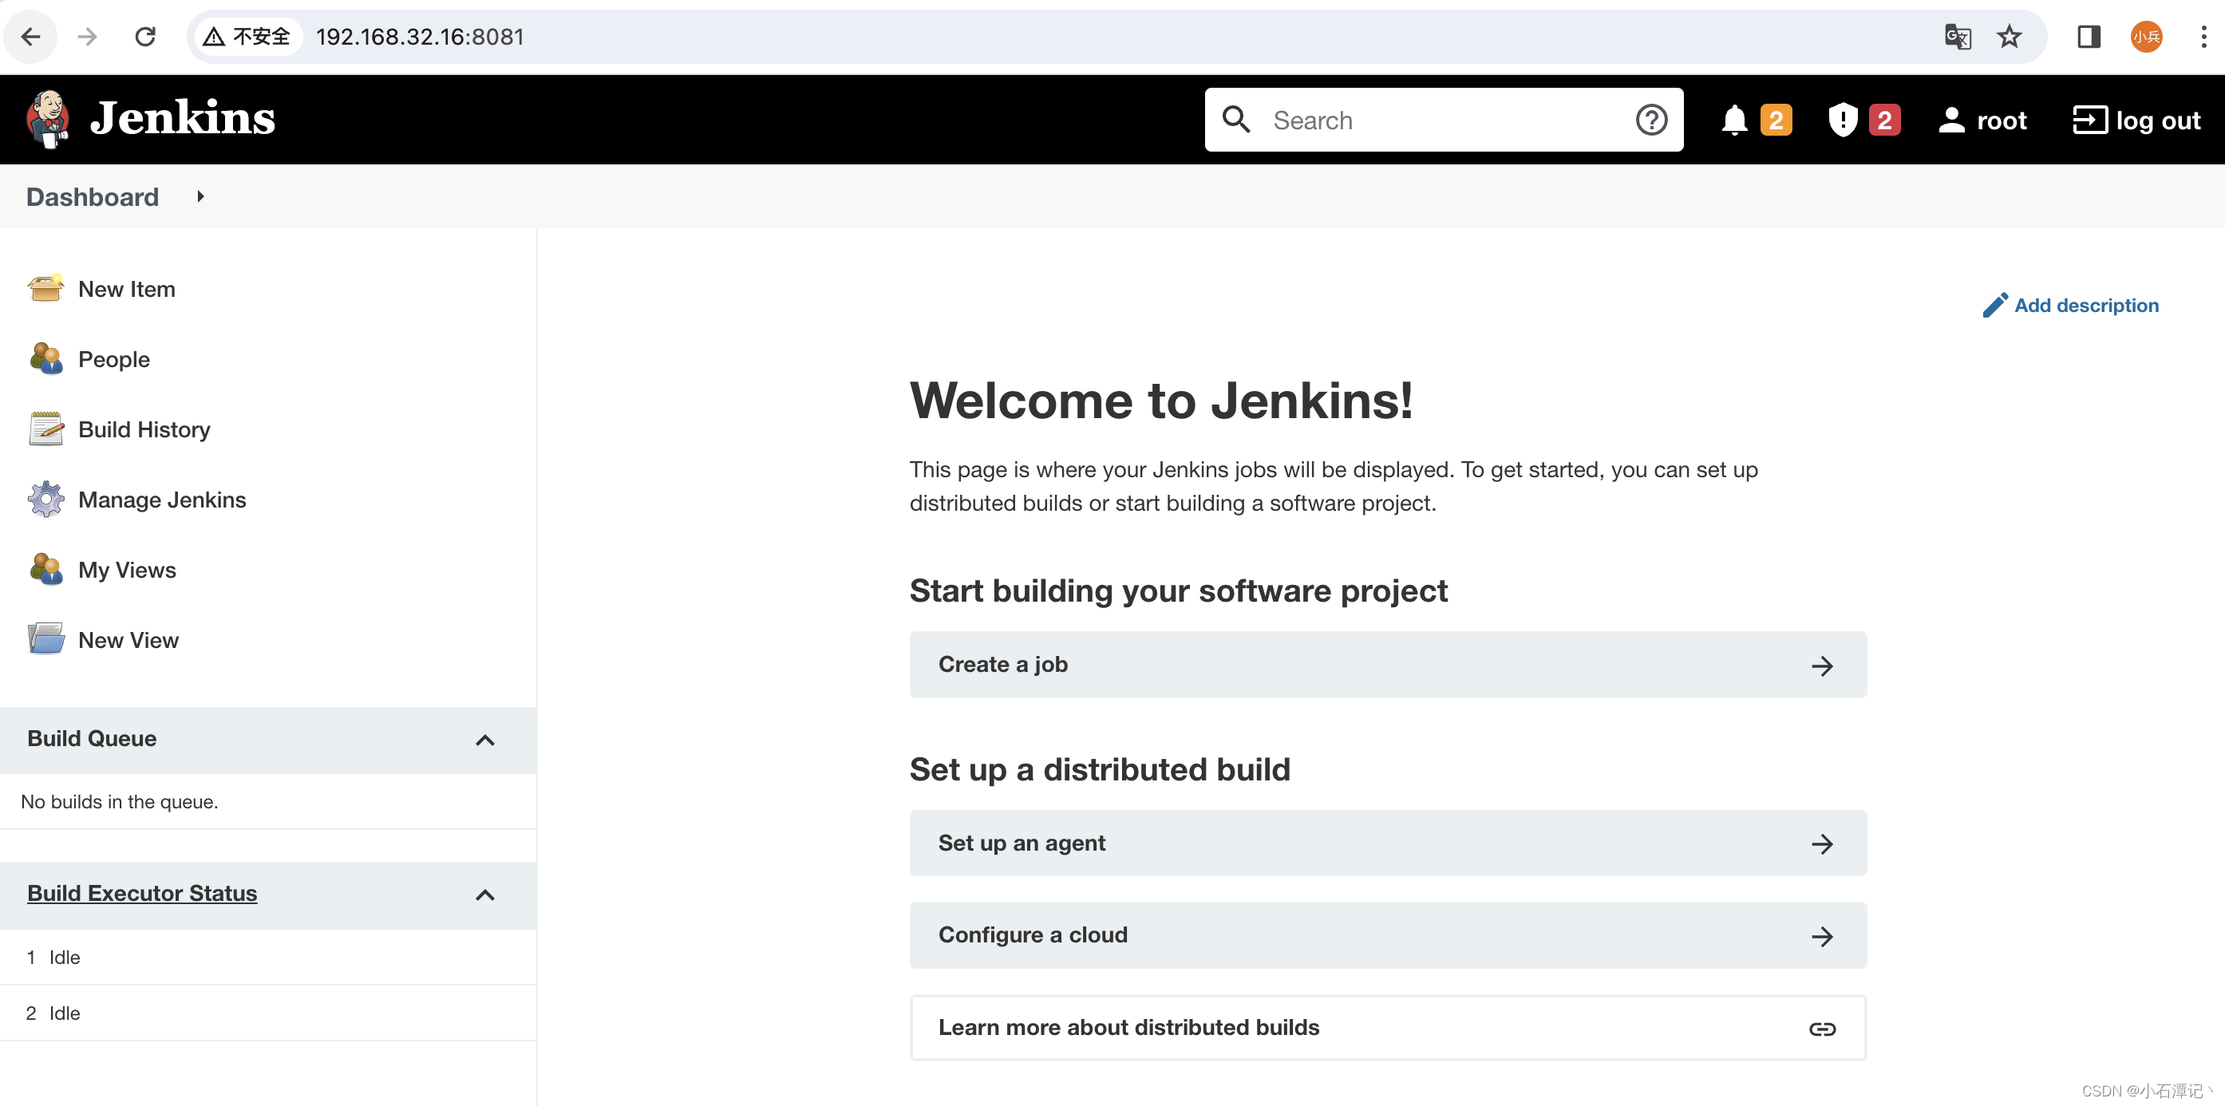Click the orange notification count badge
This screenshot has width=2225, height=1106.
pyautogui.click(x=1776, y=120)
